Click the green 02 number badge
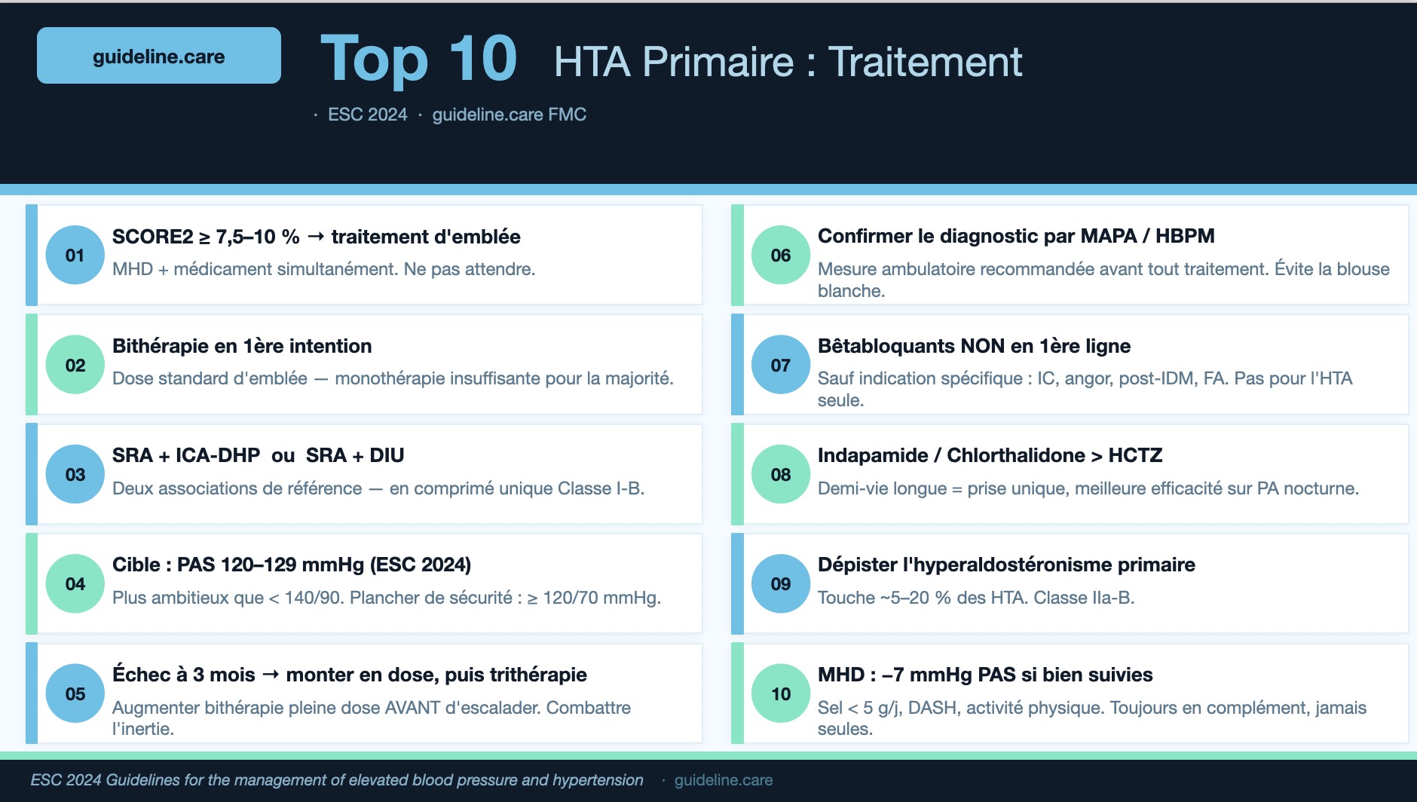Viewport: 1417px width, 802px height. pos(75,365)
